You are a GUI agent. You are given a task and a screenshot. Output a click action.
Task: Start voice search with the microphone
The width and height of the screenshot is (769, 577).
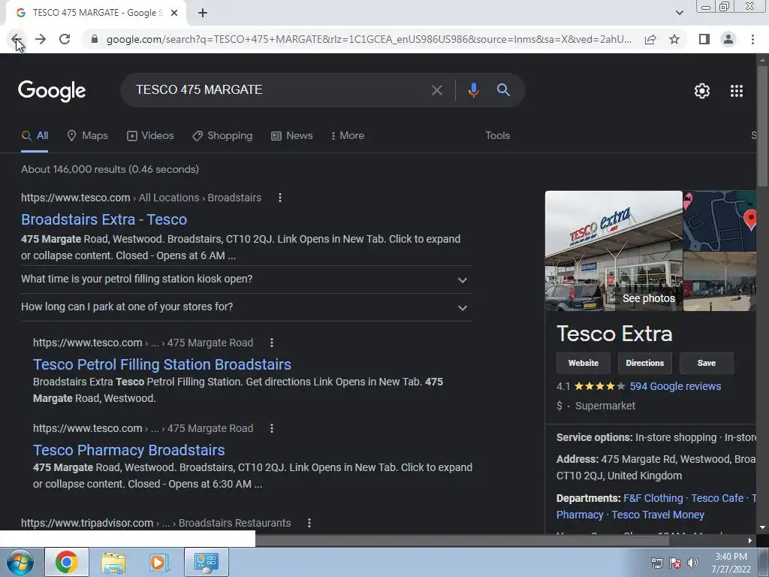pyautogui.click(x=473, y=90)
